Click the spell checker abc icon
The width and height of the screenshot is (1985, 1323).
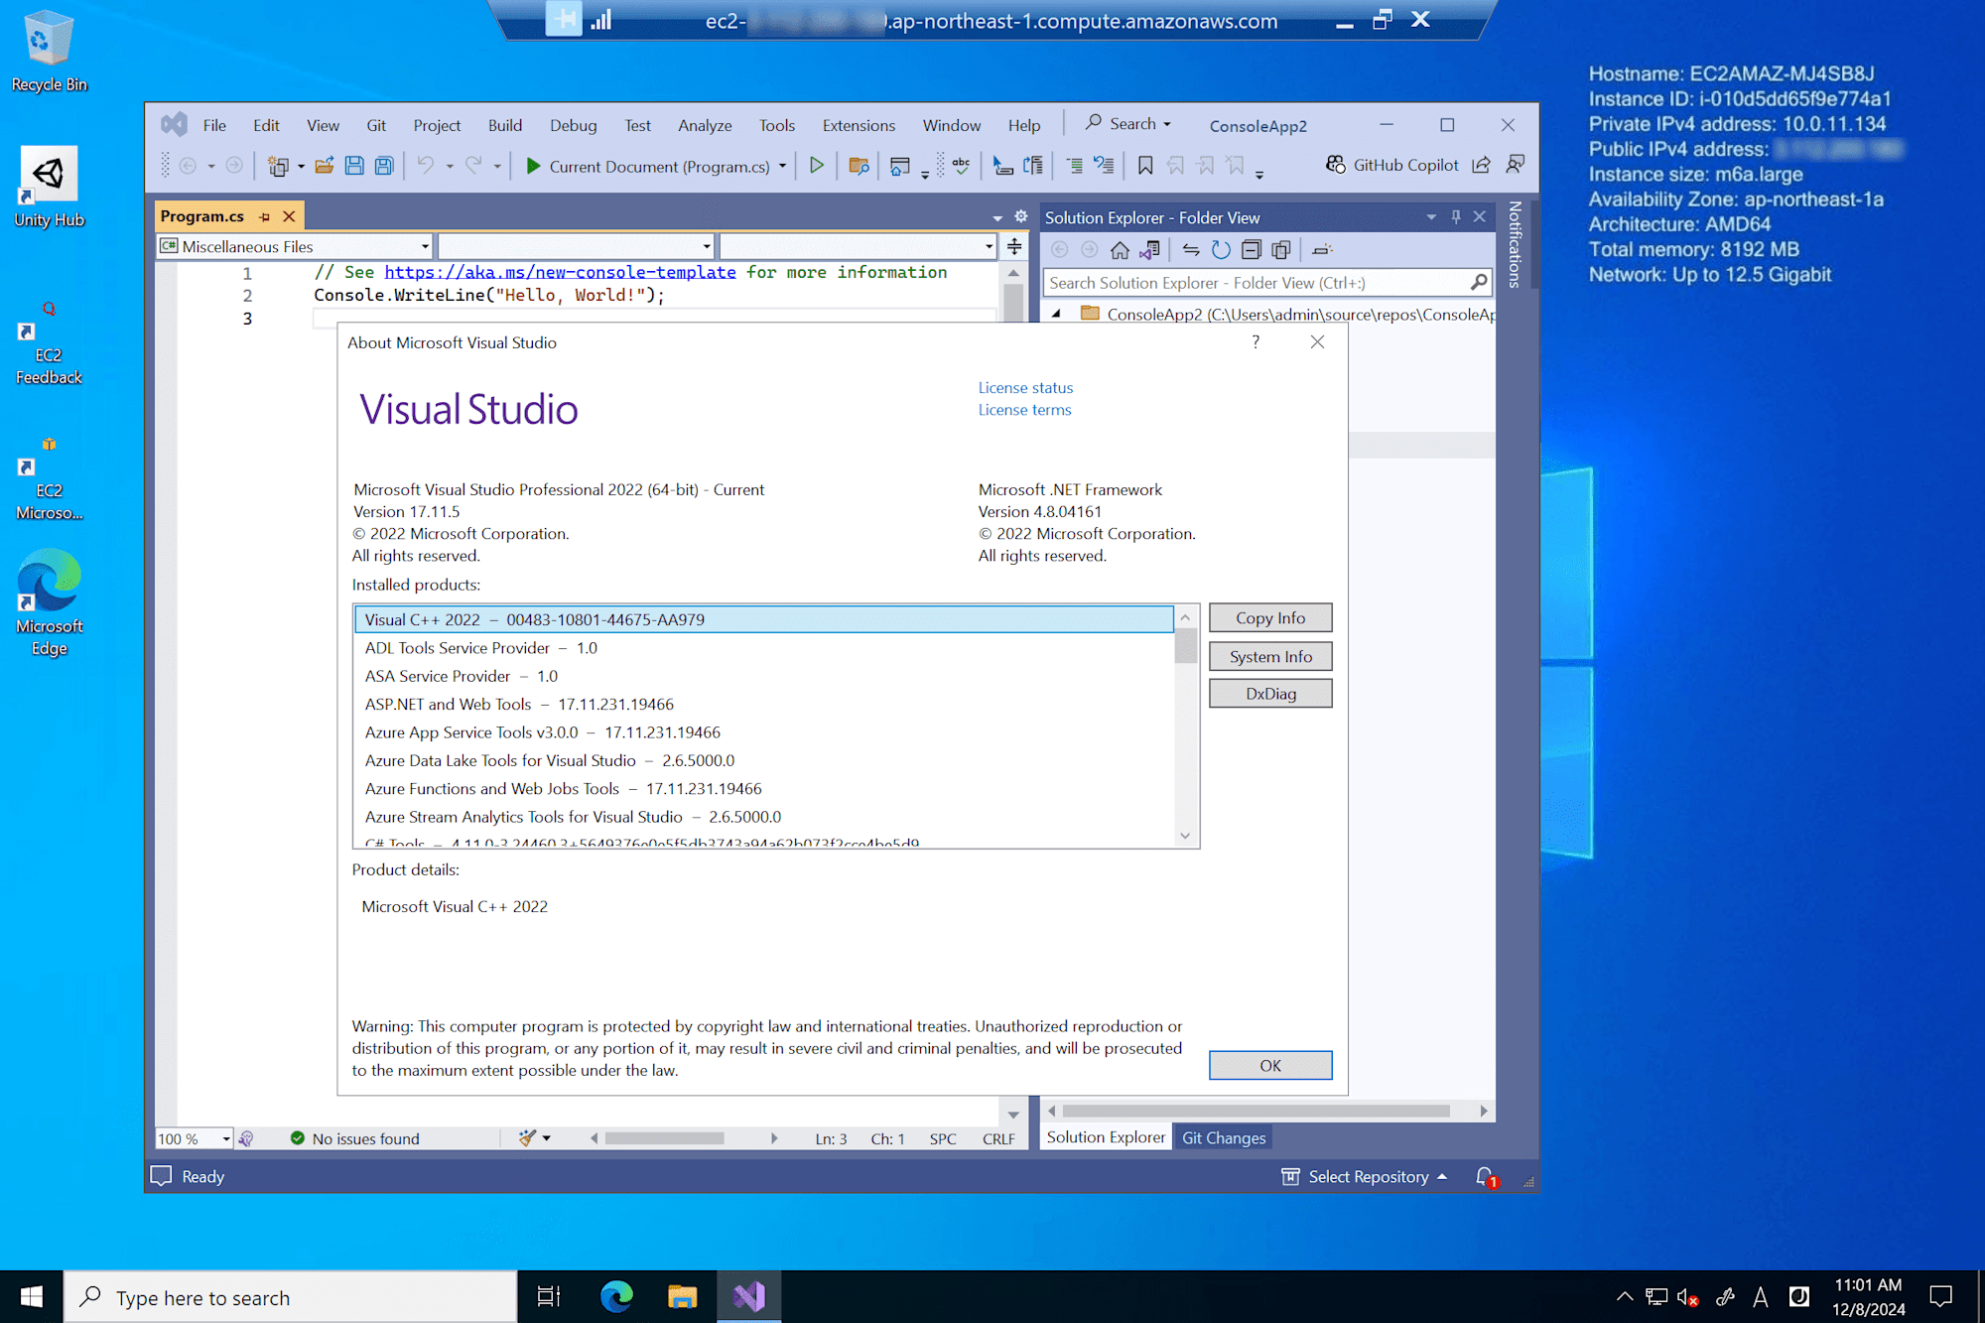(961, 166)
